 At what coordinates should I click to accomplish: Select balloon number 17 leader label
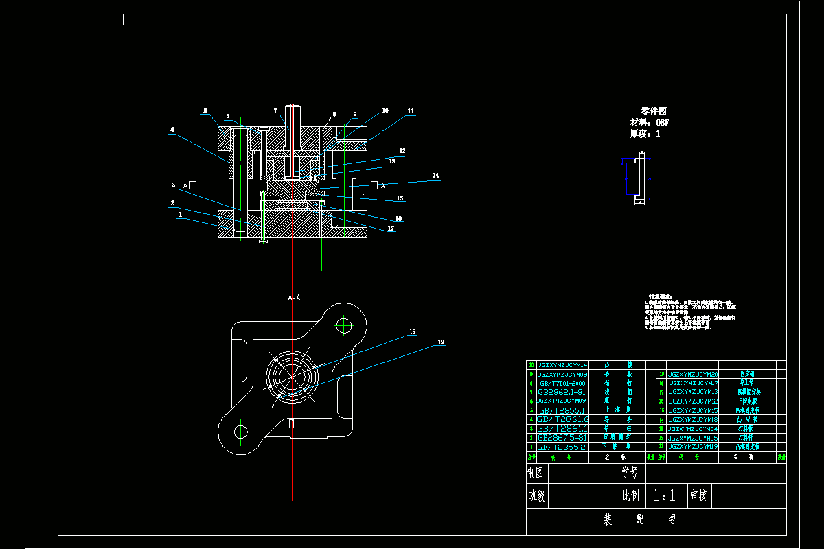pyautogui.click(x=391, y=229)
